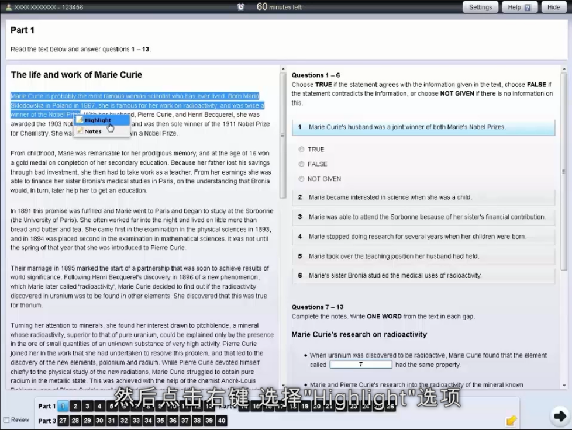Click the candidate user icon at top left
The height and width of the screenshot is (430, 572).
coord(8,7)
